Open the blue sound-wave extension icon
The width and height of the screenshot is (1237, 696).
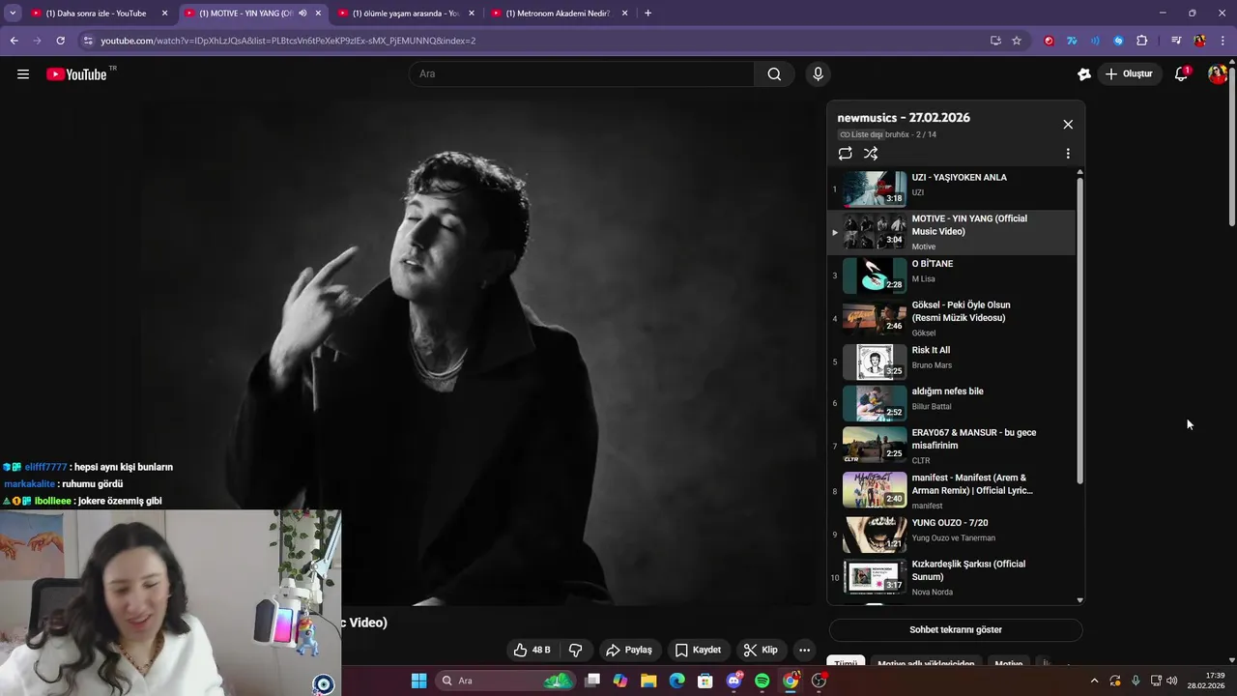coord(1095,41)
